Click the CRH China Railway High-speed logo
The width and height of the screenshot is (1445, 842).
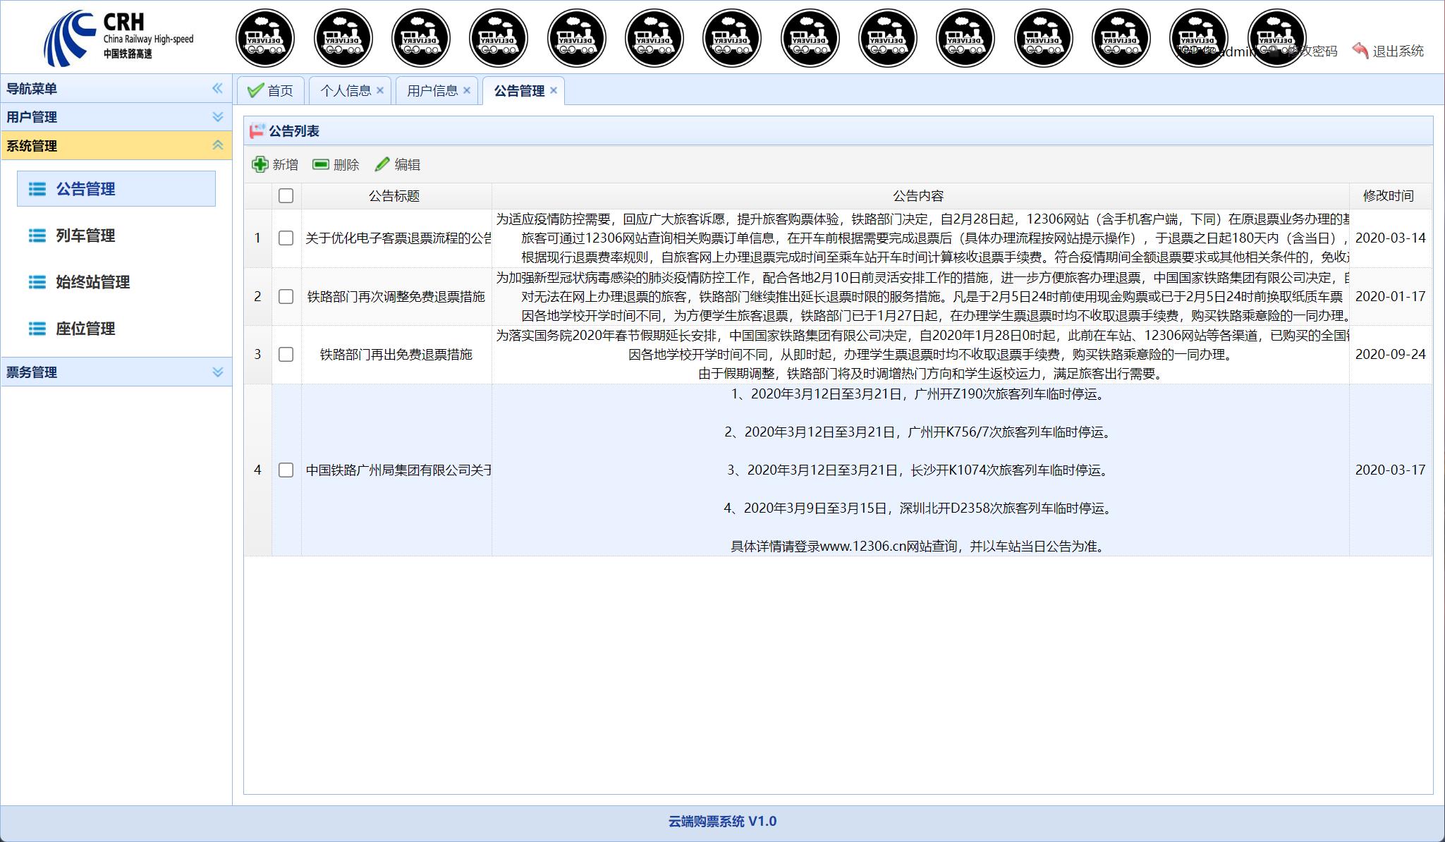point(118,37)
